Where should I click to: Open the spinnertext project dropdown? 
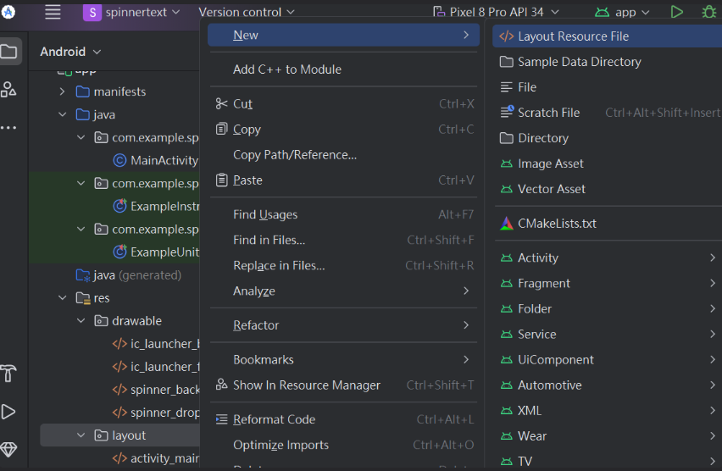tap(132, 12)
